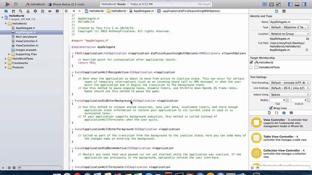The height and width of the screenshot is (175, 312).
Task: Expand the Products group
Action: tap(6, 67)
